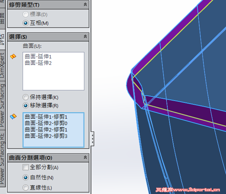Open the 曲面 tab in the side strip
Screen dimensions: 226x194
coord(3,18)
